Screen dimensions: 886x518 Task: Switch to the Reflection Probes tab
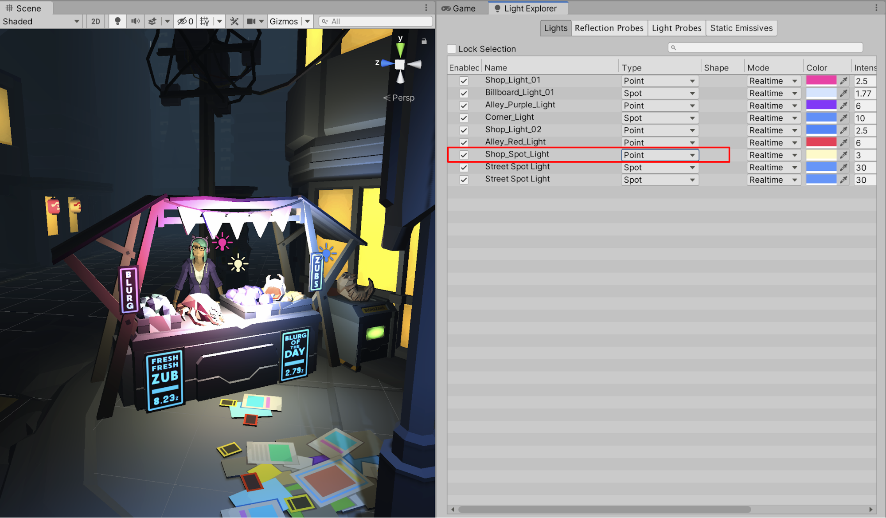click(x=609, y=28)
